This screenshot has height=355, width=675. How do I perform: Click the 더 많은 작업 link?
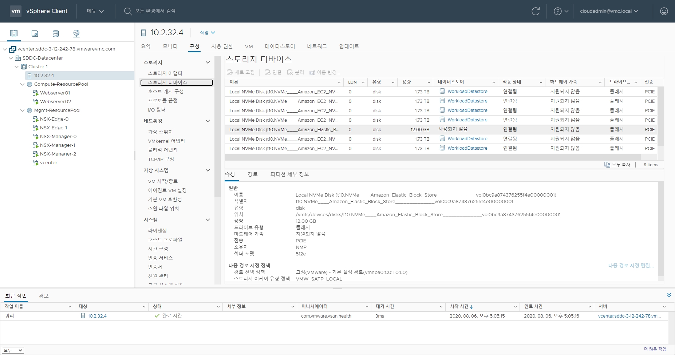tap(655, 349)
